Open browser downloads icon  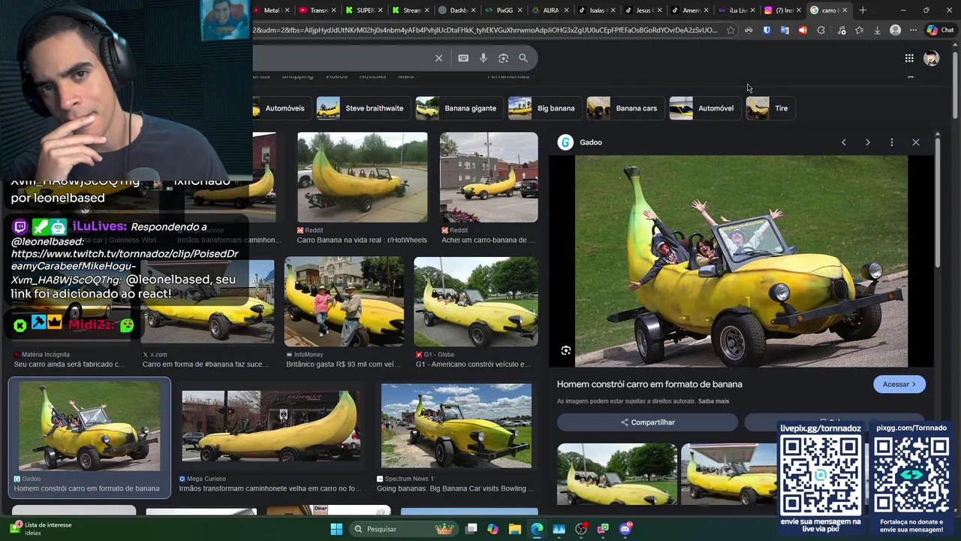877,30
